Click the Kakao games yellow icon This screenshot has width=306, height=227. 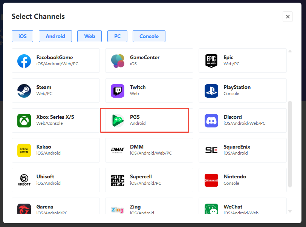24,150
